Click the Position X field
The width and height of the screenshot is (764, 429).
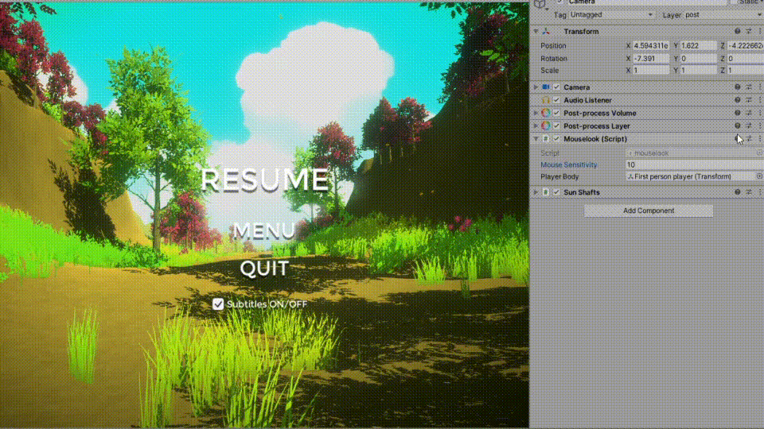651,46
